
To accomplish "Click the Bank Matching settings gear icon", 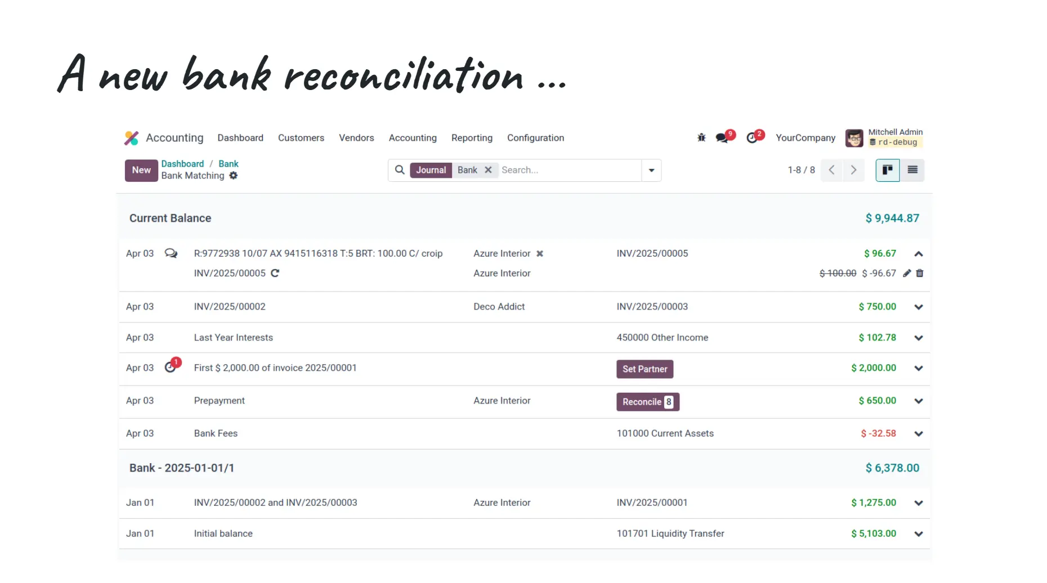I will 233,176.
